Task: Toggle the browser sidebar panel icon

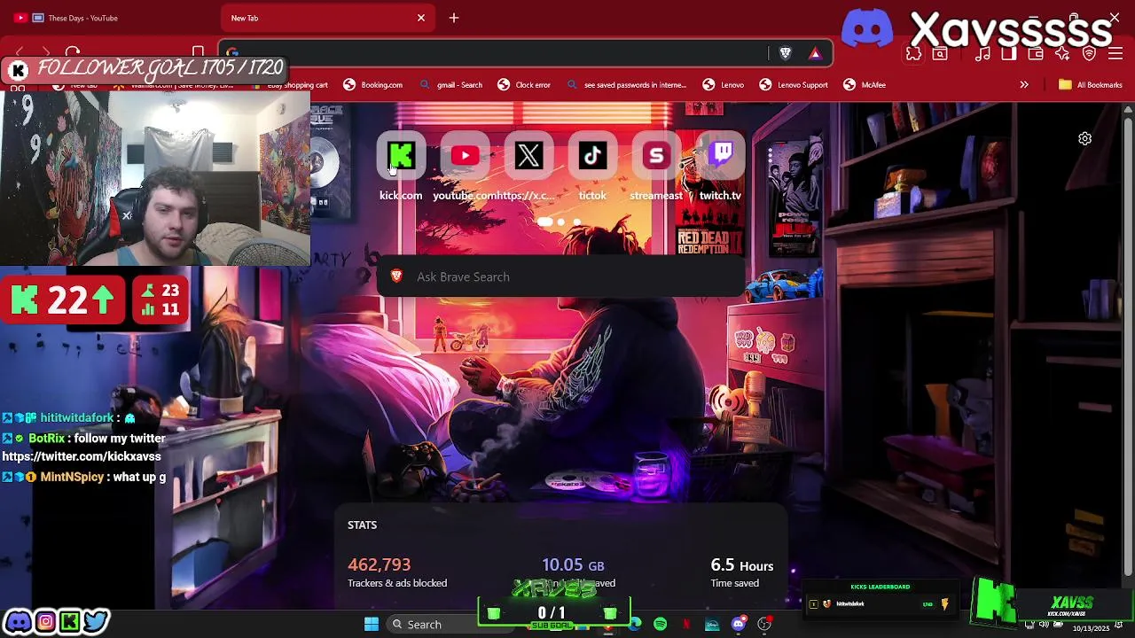Action: coord(1009,54)
